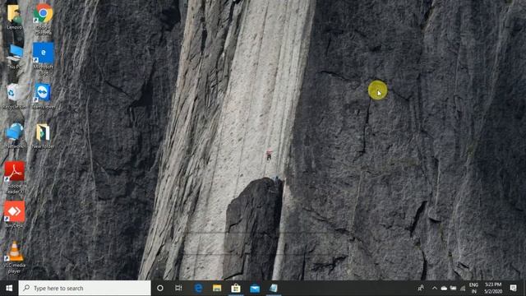Open the battery status tray icon
526x296 pixels.
(453, 289)
